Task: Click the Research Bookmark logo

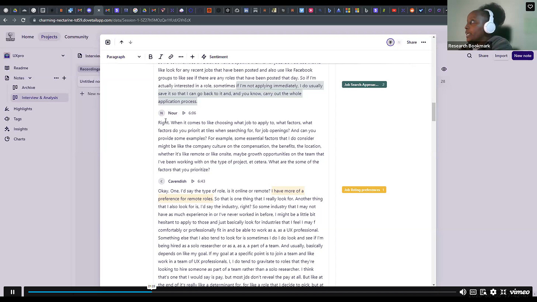Action: pyautogui.click(x=10, y=37)
